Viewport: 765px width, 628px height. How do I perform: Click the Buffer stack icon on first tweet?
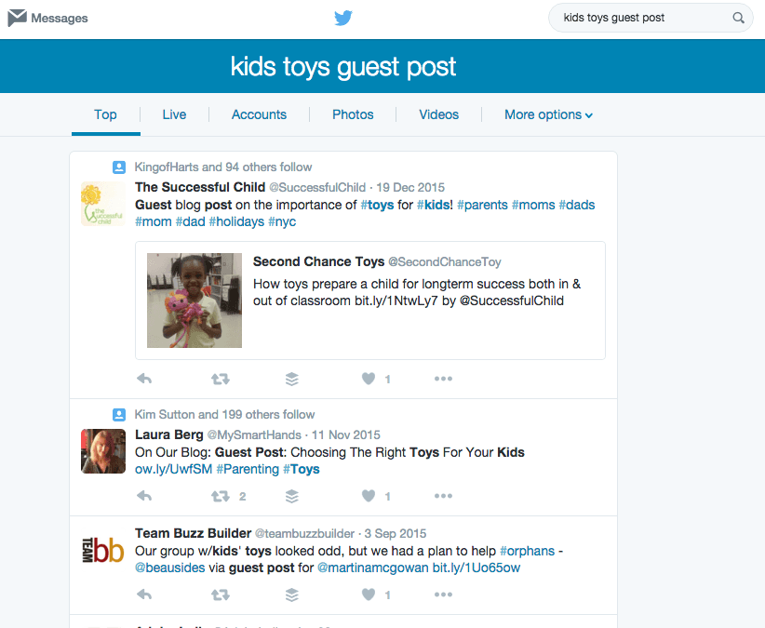(291, 379)
